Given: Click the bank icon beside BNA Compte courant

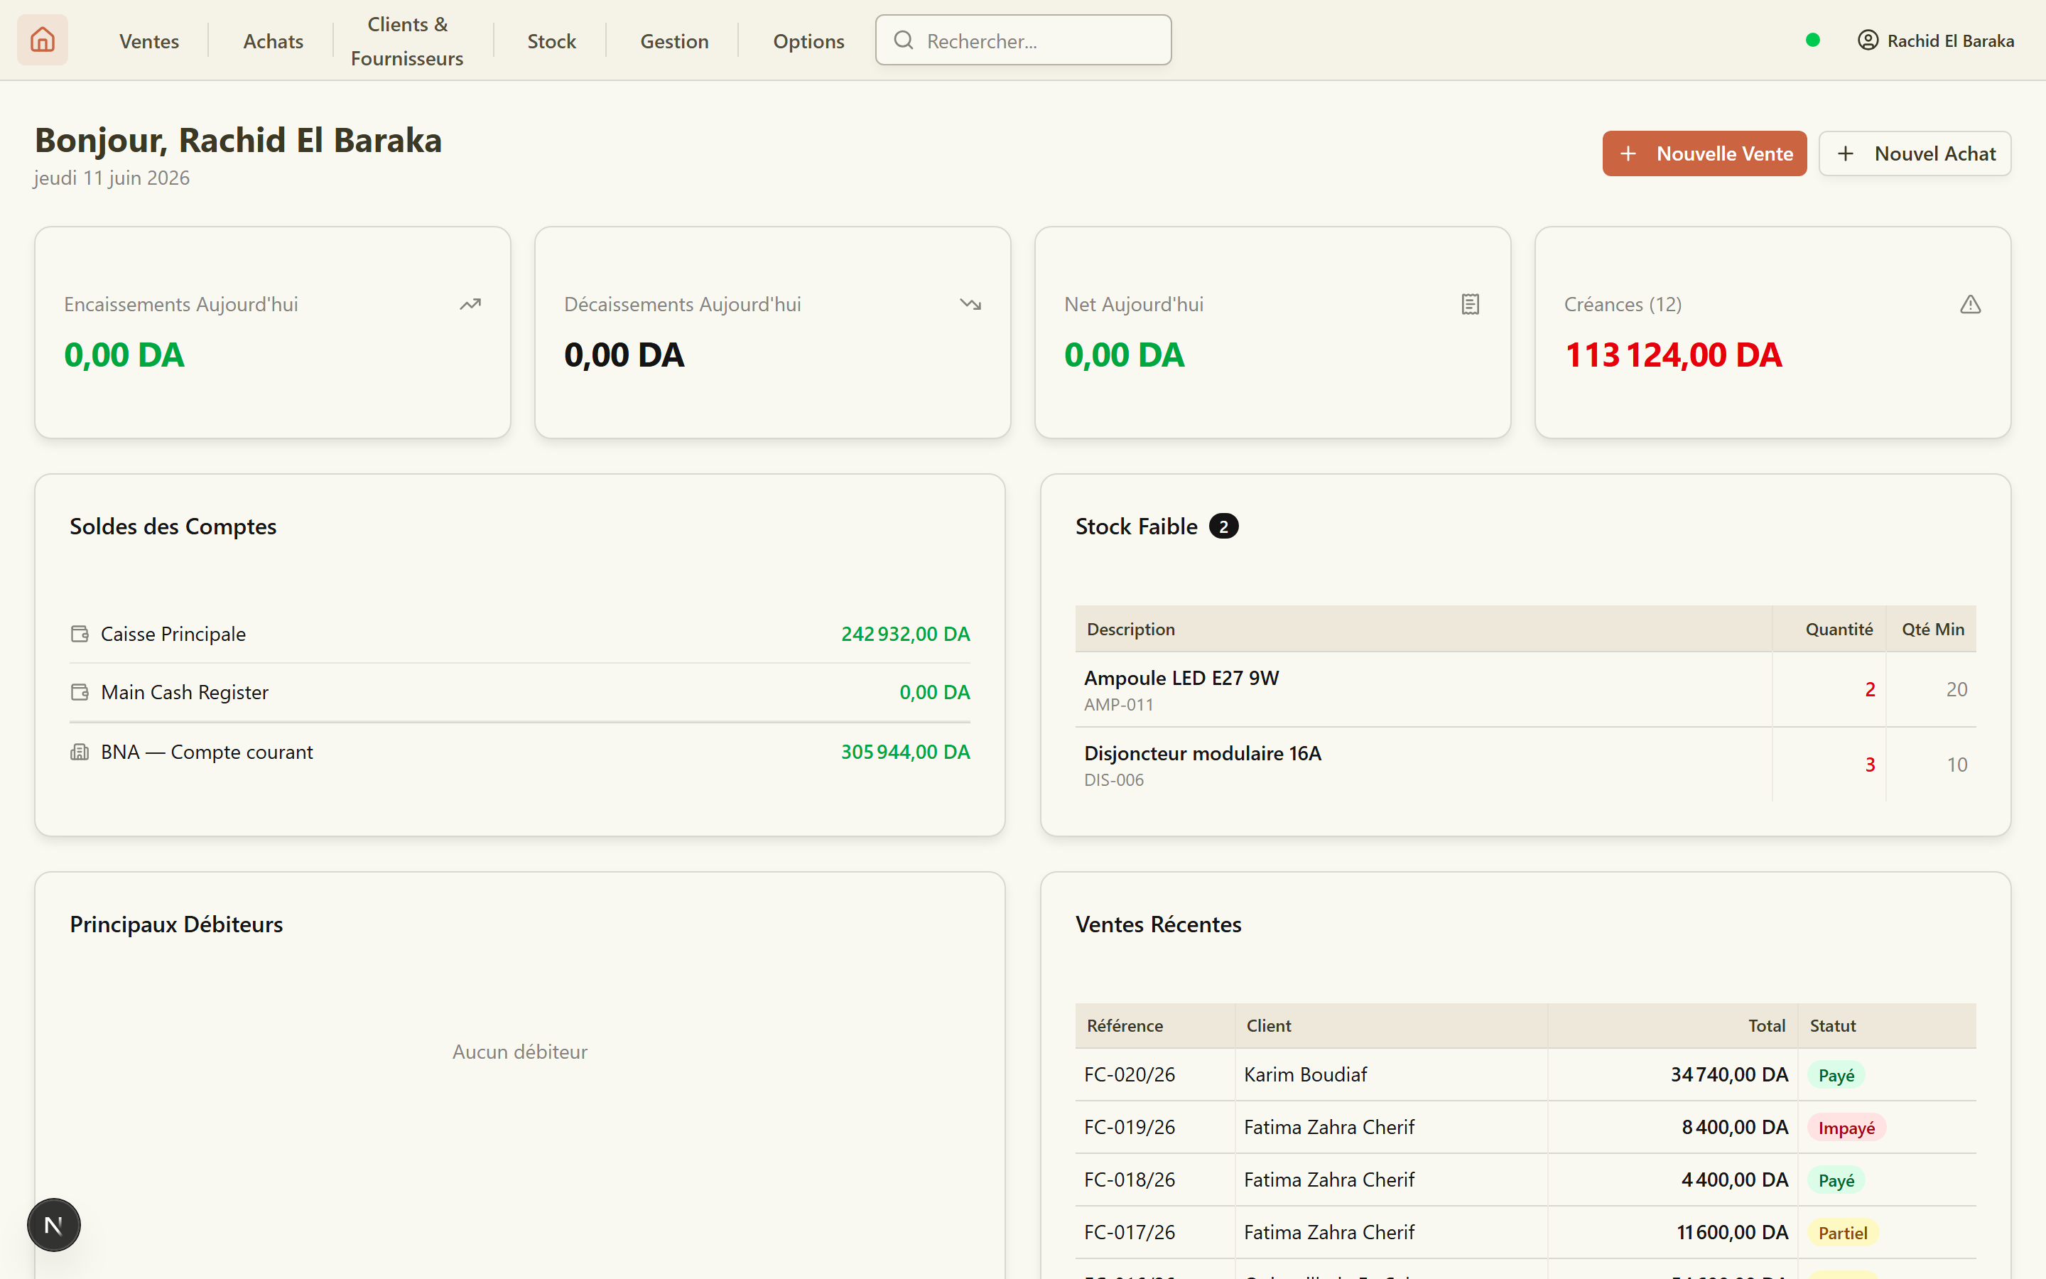Looking at the screenshot, I should point(80,752).
